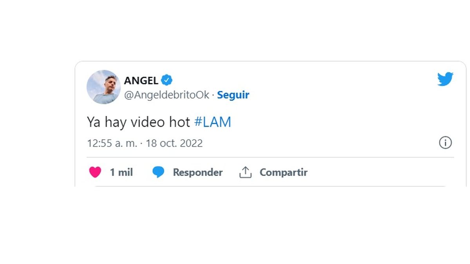Click the 1 mil likes count

(121, 172)
